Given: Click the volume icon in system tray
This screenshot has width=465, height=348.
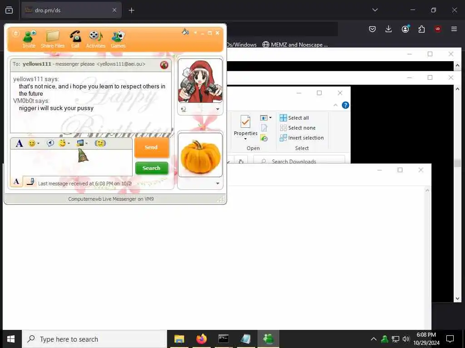Looking at the screenshot, I should [x=406, y=339].
